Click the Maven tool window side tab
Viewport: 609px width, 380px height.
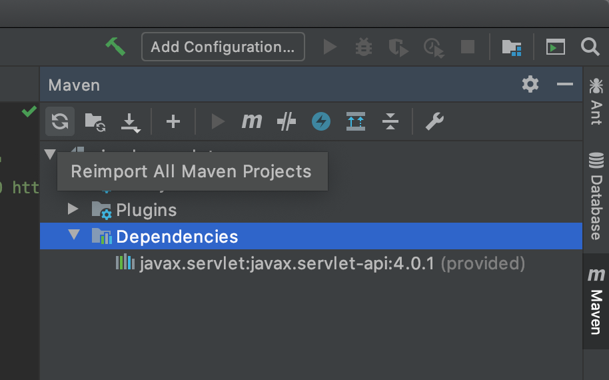pyautogui.click(x=596, y=301)
